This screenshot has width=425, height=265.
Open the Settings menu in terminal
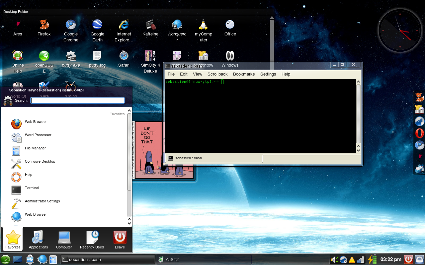pyautogui.click(x=268, y=74)
